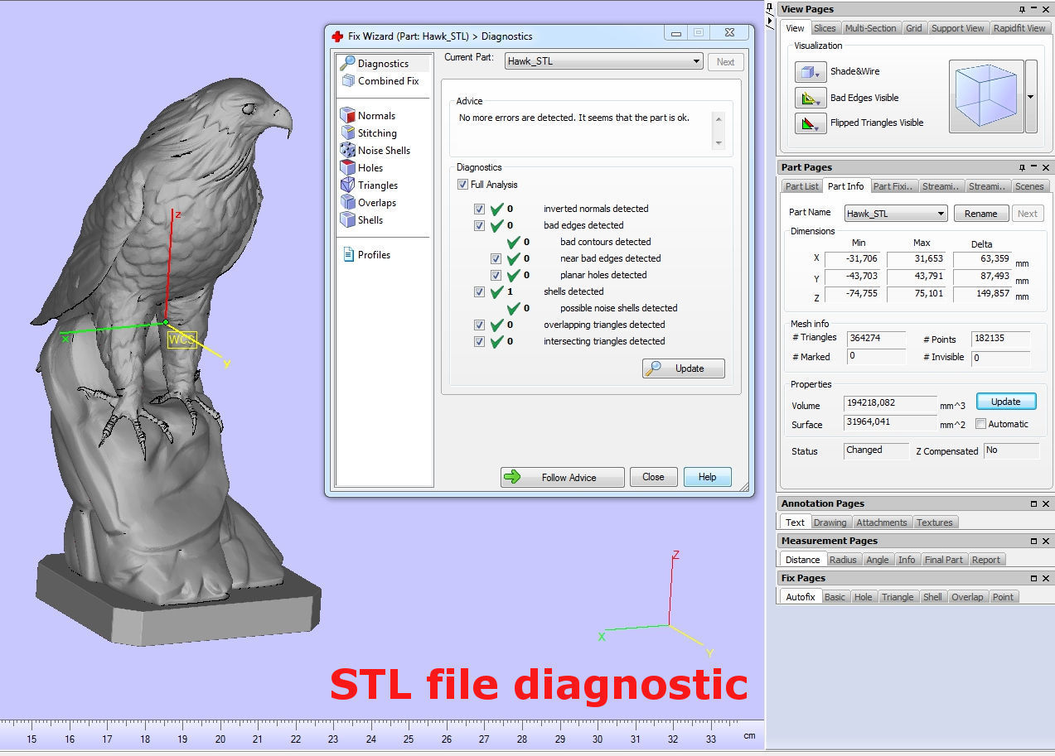Screen dimensions: 1055x756
Task: Maximize the Annotation Pages panel
Action: (1033, 503)
